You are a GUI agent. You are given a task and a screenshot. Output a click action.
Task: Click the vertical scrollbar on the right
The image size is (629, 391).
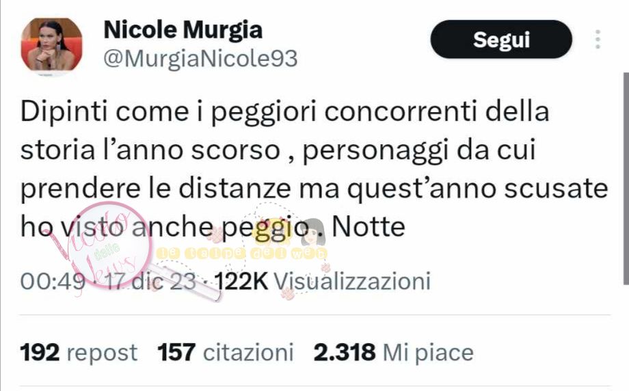pos(626,178)
